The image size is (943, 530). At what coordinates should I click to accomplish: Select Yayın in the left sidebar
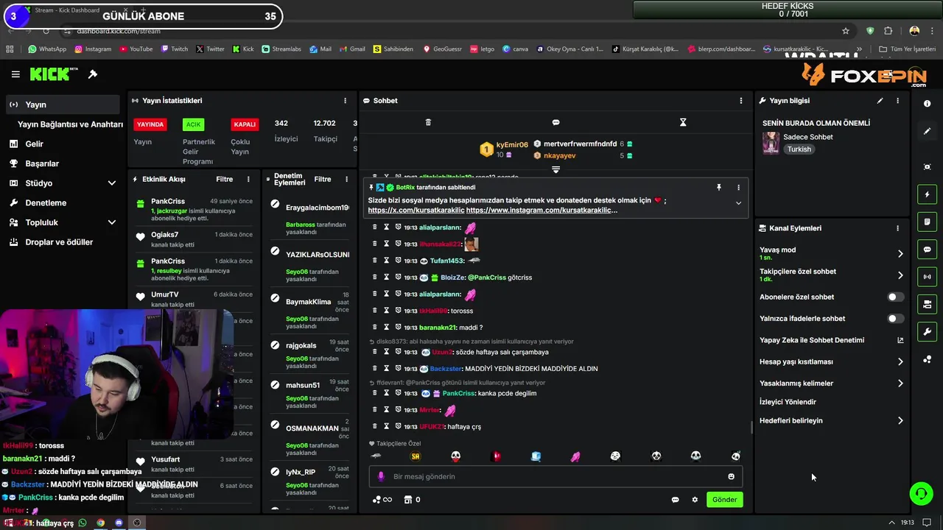[x=63, y=105]
